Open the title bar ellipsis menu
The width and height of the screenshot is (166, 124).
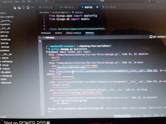point(36,1)
